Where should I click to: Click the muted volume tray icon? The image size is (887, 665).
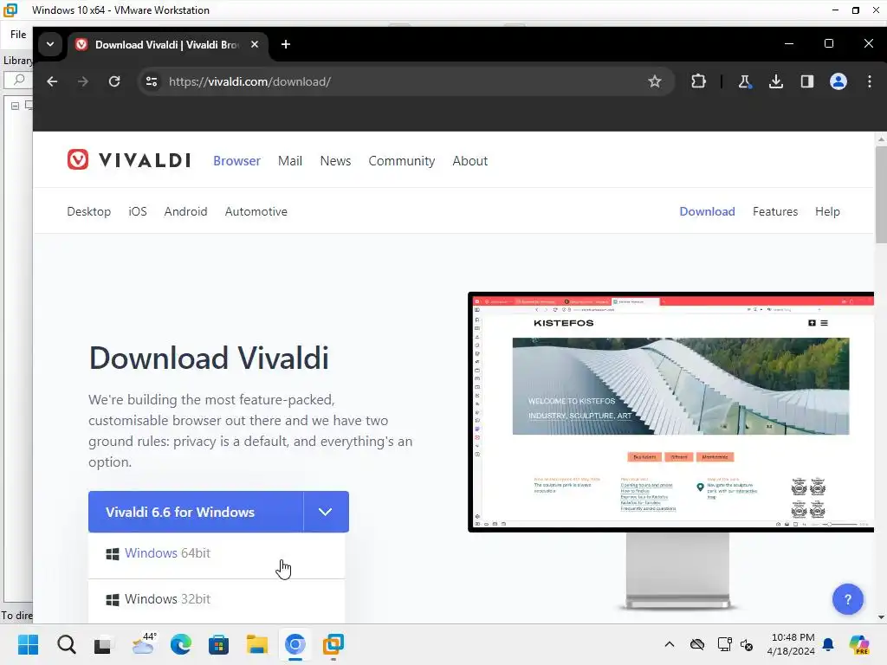coord(747,644)
